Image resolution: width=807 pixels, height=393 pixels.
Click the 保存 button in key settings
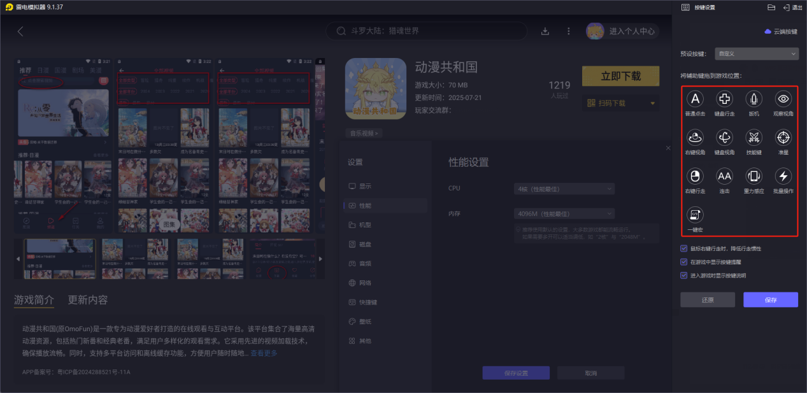pyautogui.click(x=771, y=300)
